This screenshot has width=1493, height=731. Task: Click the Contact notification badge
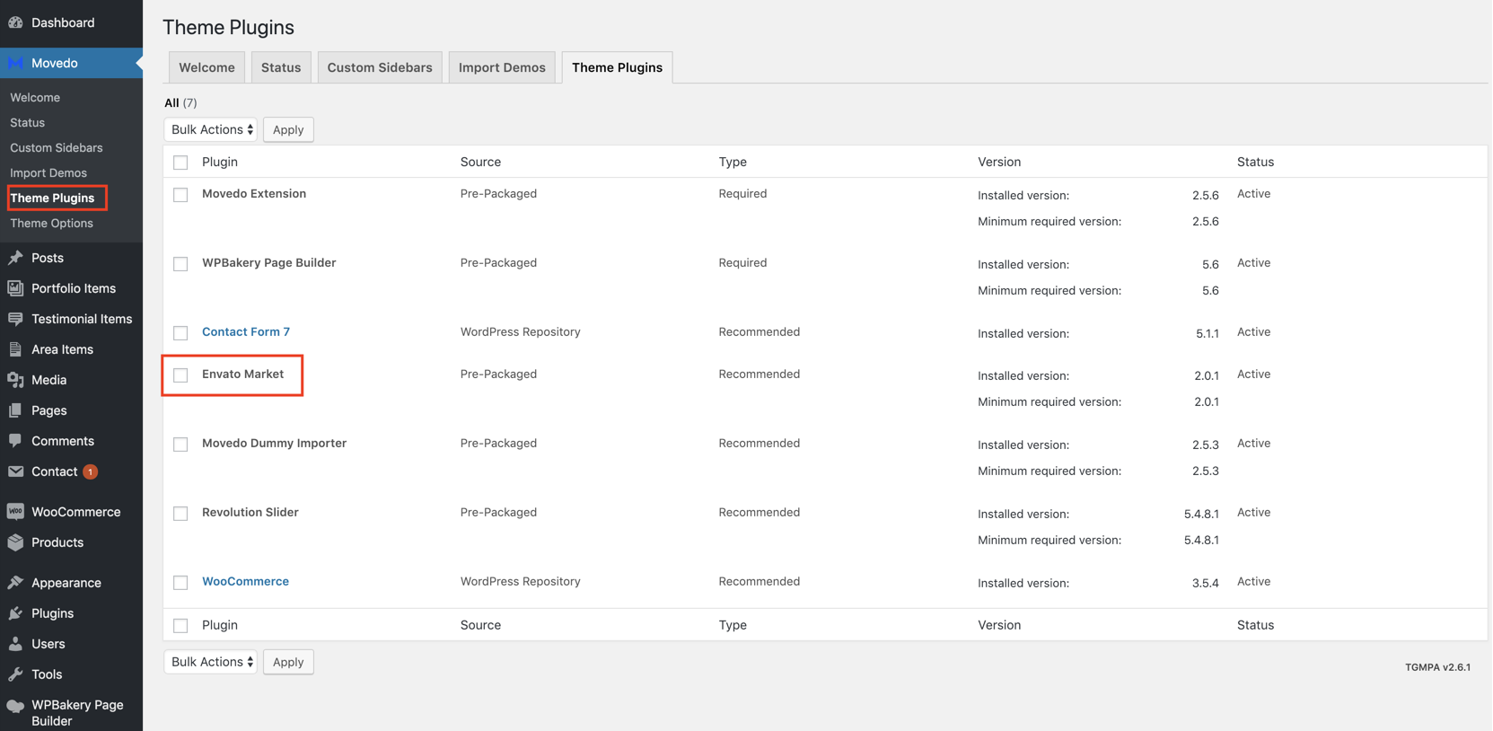tap(91, 471)
